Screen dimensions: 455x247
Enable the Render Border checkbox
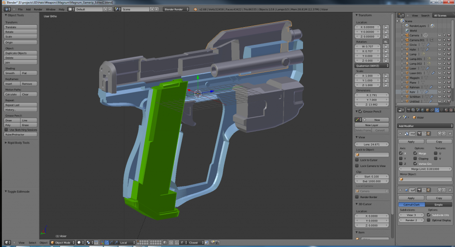click(x=357, y=197)
